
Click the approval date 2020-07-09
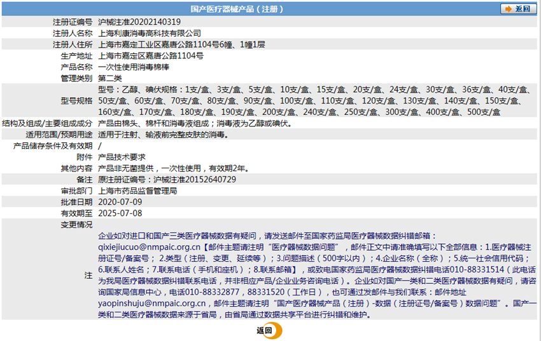pos(120,202)
